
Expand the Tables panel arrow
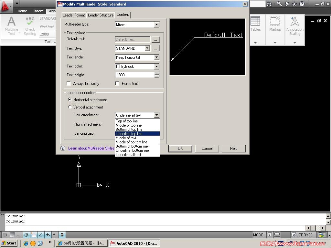pos(255,43)
